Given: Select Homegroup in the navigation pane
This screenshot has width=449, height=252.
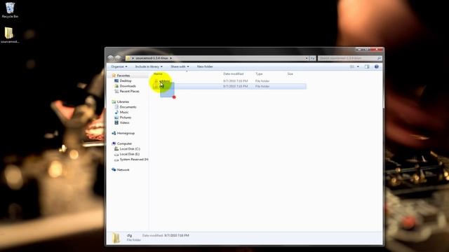Looking at the screenshot, I should (126, 133).
